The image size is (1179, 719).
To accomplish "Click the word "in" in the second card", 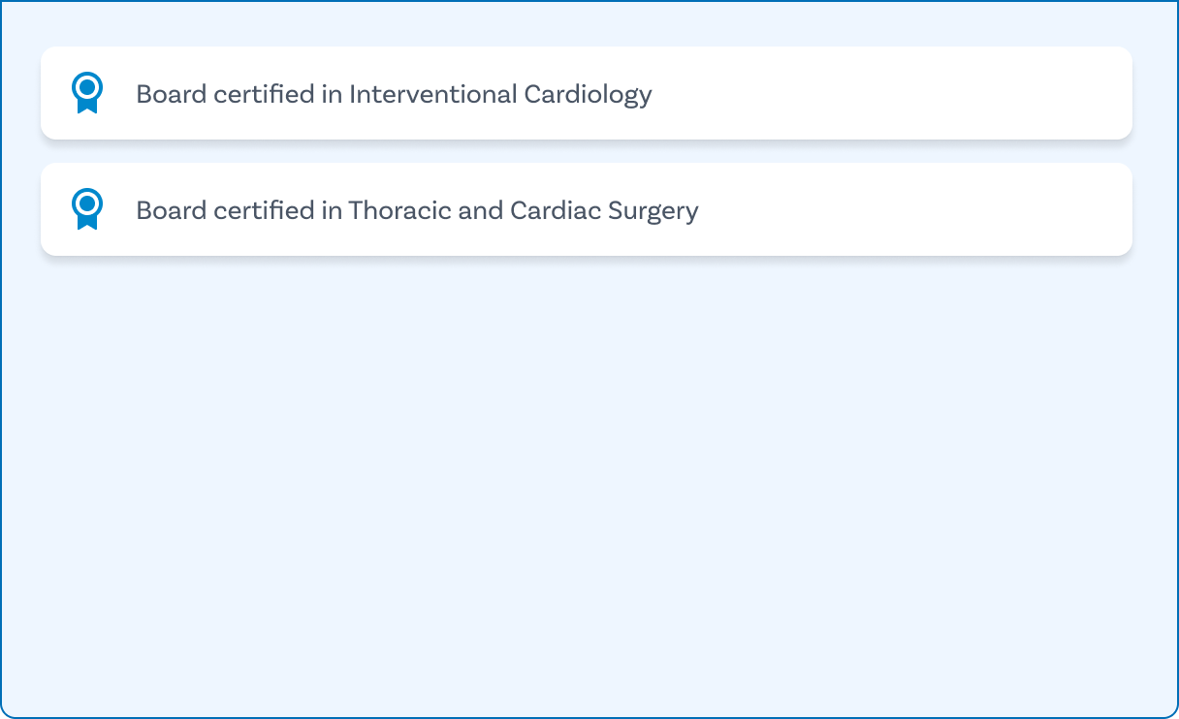I will [x=333, y=210].
